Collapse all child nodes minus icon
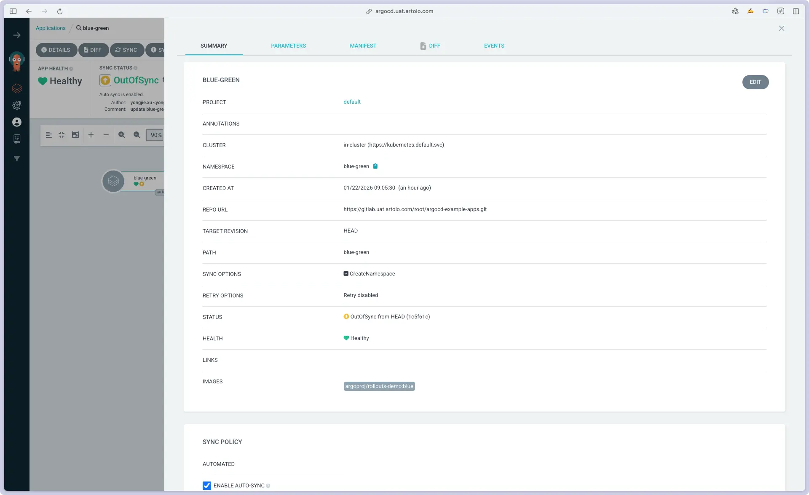The height and width of the screenshot is (495, 809). tap(106, 135)
